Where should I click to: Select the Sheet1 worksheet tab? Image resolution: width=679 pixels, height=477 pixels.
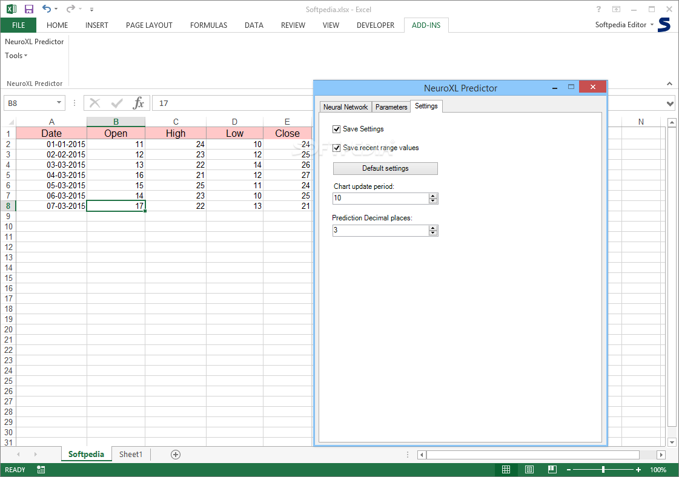(130, 454)
